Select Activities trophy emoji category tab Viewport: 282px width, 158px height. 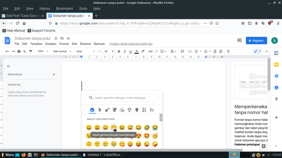130,110
